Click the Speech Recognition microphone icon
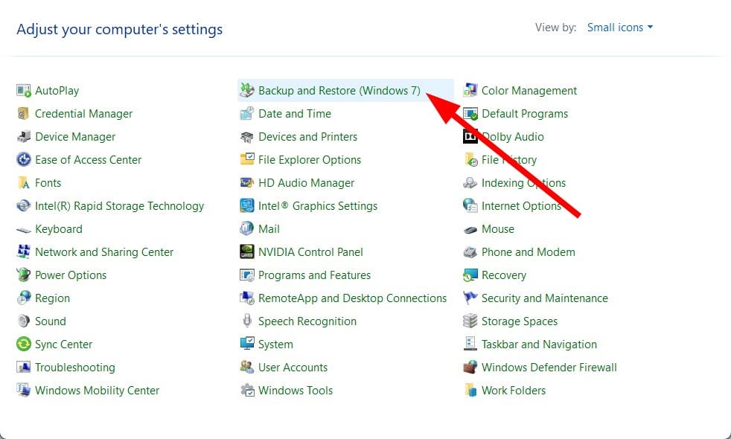This screenshot has width=731, height=439. 247,321
